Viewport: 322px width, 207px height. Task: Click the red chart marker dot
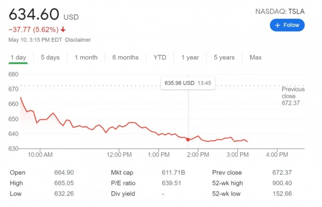point(188,140)
